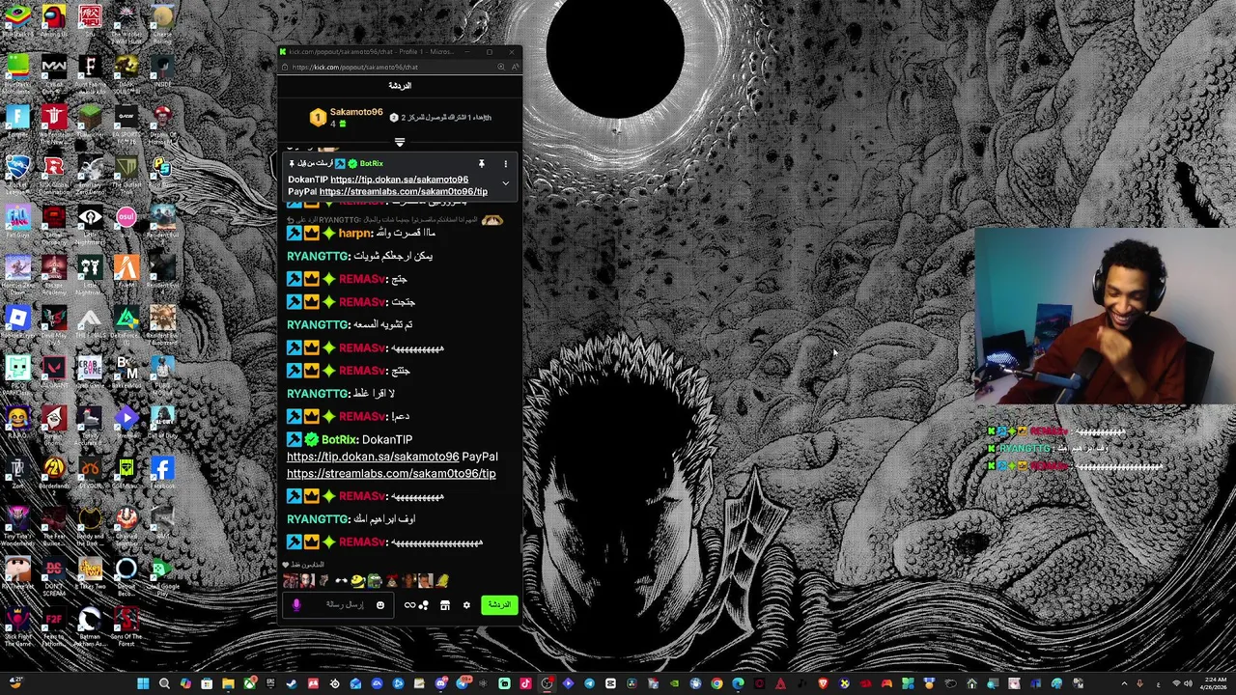Open volume control in system tray
This screenshot has height=695, width=1236.
(1188, 684)
